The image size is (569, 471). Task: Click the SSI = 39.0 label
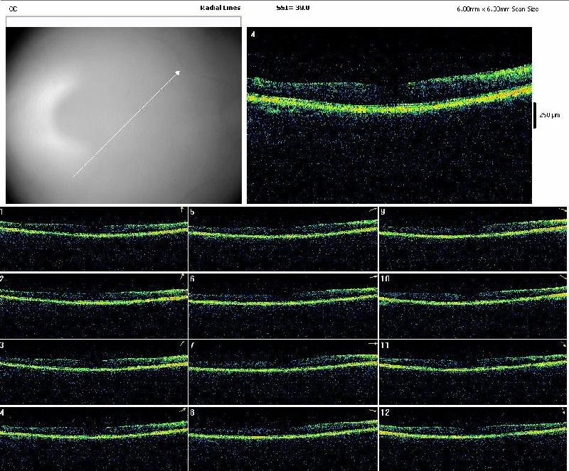coord(292,7)
